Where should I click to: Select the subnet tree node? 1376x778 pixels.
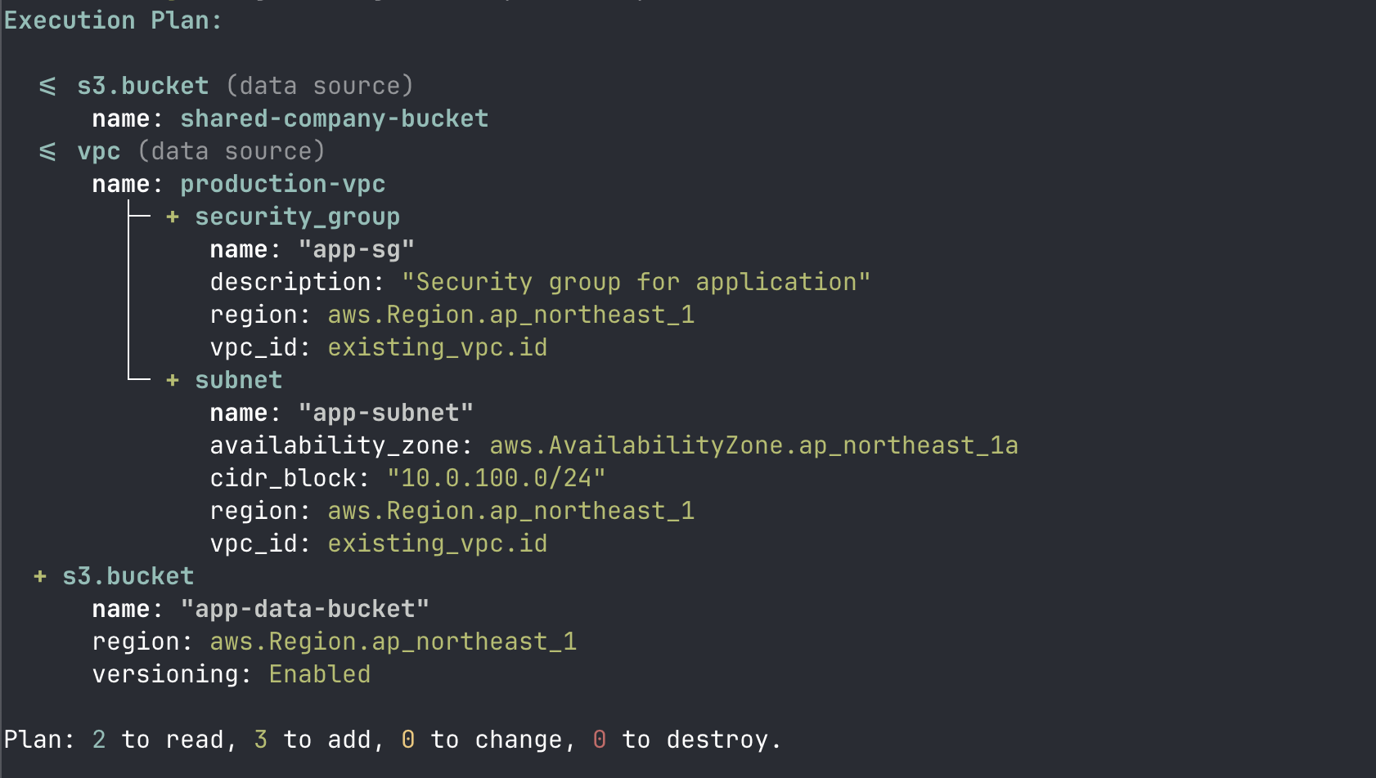(x=238, y=380)
